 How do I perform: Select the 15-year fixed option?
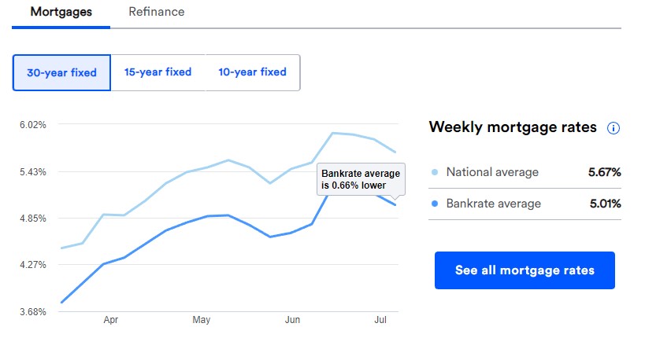(x=158, y=72)
